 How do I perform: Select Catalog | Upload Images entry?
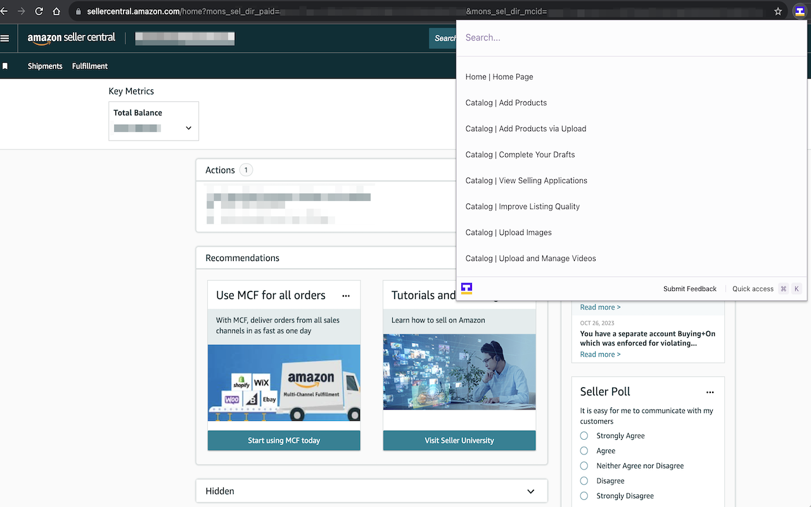[x=631, y=233]
